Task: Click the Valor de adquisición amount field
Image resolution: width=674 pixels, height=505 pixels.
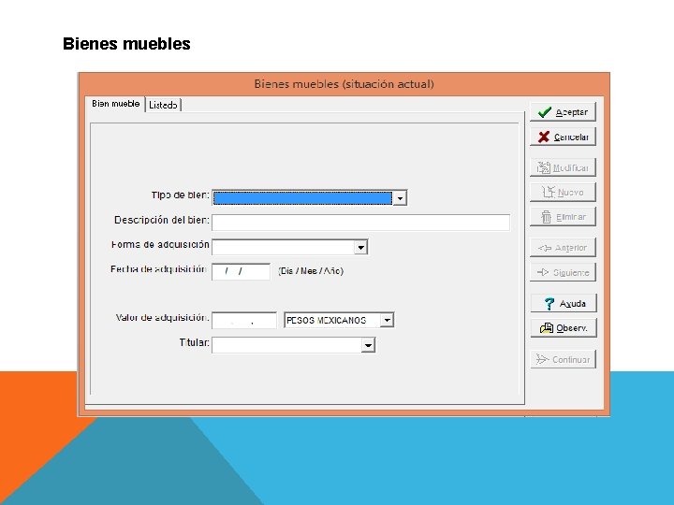Action: point(244,321)
